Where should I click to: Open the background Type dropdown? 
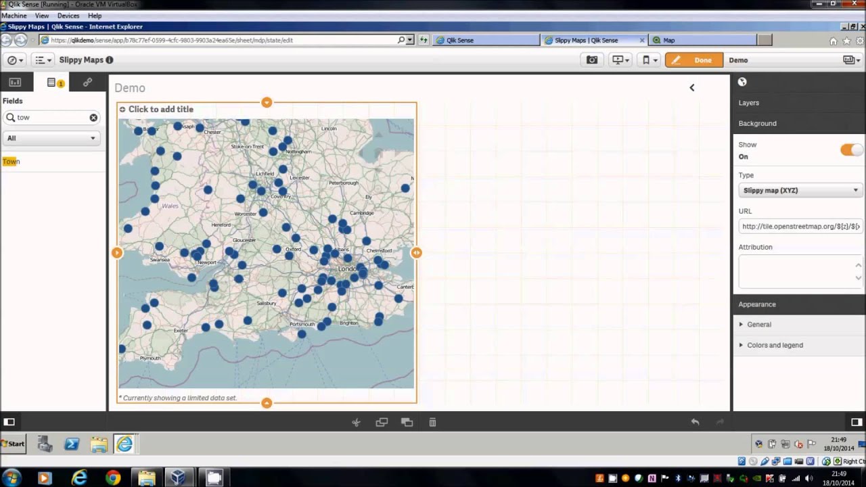[x=800, y=191]
